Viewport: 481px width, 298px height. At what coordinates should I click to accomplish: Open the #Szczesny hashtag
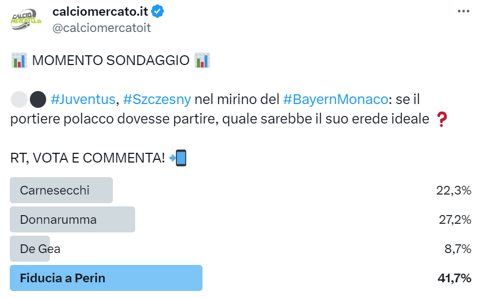pos(157,100)
